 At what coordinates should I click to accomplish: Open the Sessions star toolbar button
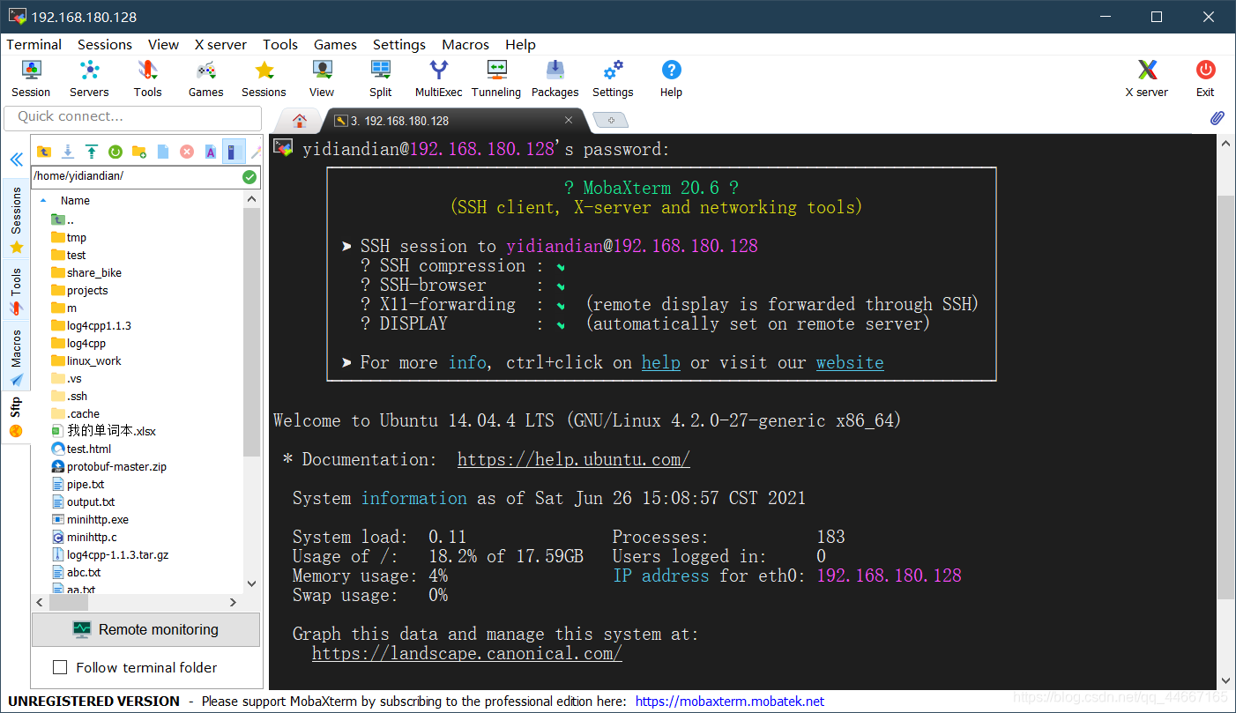tap(264, 78)
